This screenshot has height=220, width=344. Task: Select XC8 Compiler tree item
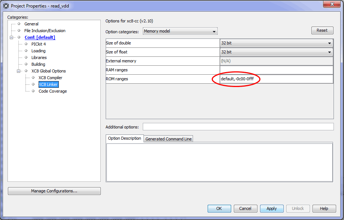click(x=50, y=78)
